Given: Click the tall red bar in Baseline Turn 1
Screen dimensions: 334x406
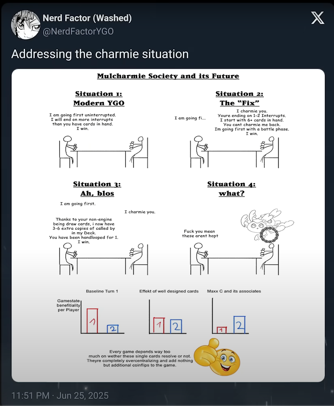Looking at the screenshot, I should pos(92,321).
